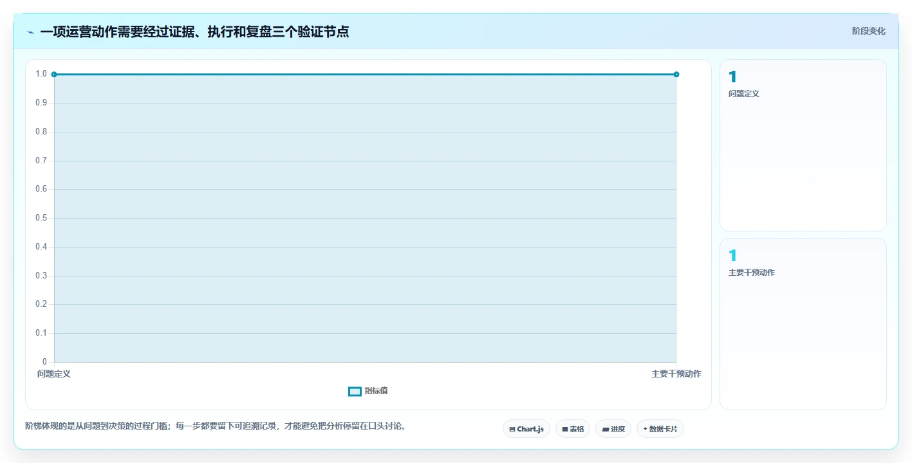Viewport: 912px width, 463px height.
Task: Toggle the 指标值 legend item
Action: click(368, 391)
